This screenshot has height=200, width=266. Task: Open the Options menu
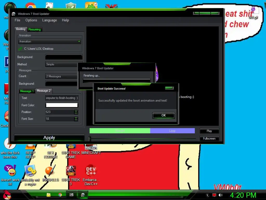pyautogui.click(x=31, y=20)
